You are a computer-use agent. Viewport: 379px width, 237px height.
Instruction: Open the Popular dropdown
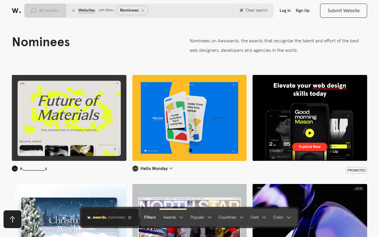(201, 217)
